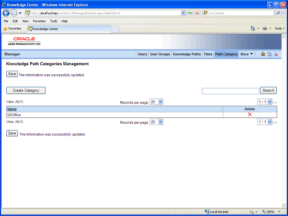Click the bottom Save button
Viewport: 288px width, 216px height.
pos(12,133)
